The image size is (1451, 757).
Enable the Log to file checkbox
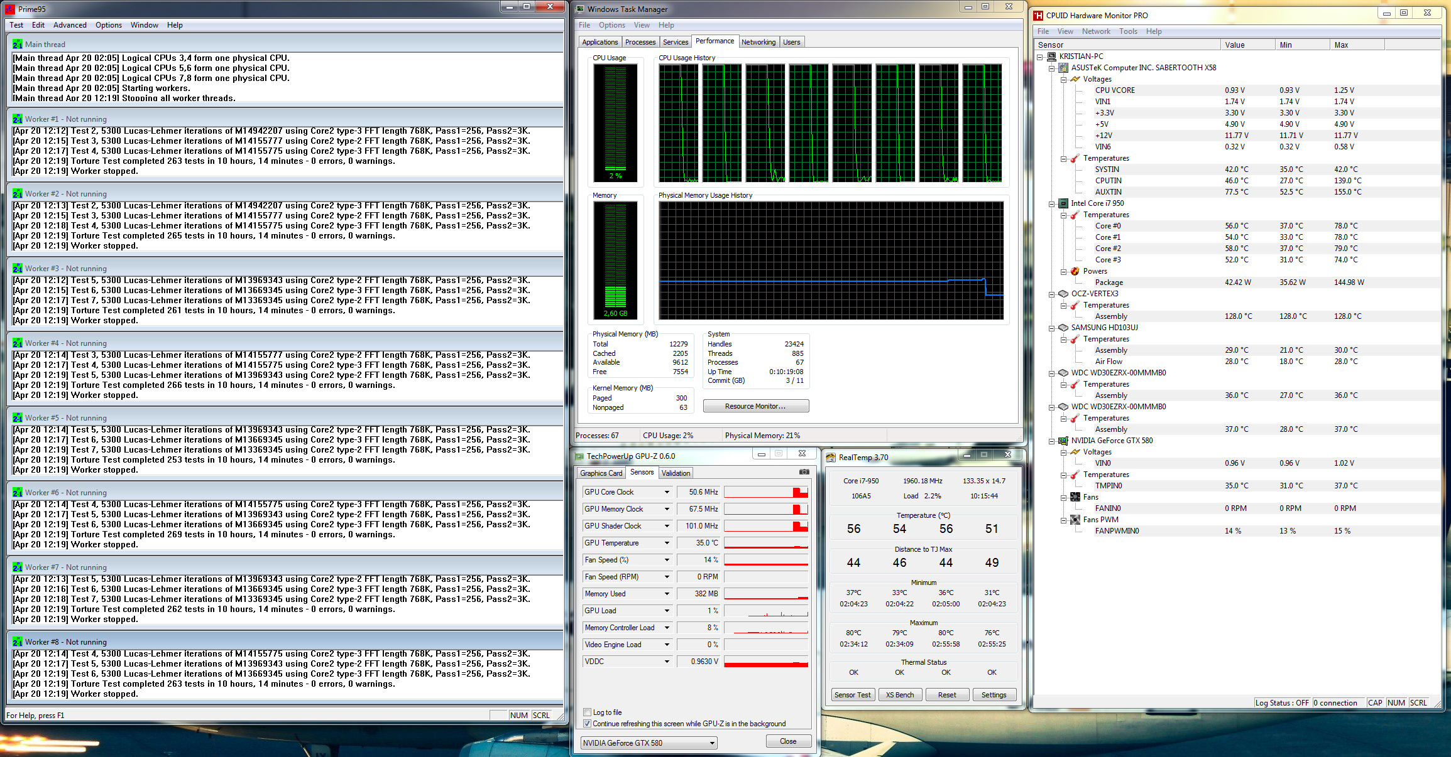[x=587, y=712]
